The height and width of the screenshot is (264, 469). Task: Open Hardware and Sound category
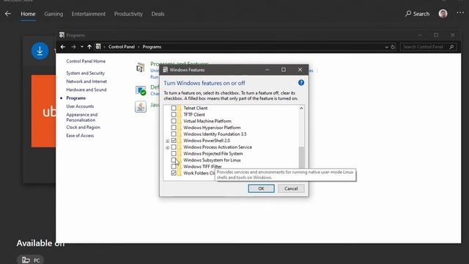tap(86, 89)
